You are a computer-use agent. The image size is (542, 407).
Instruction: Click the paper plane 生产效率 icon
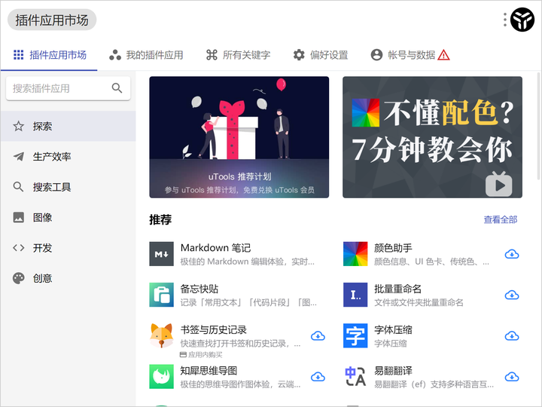19,157
